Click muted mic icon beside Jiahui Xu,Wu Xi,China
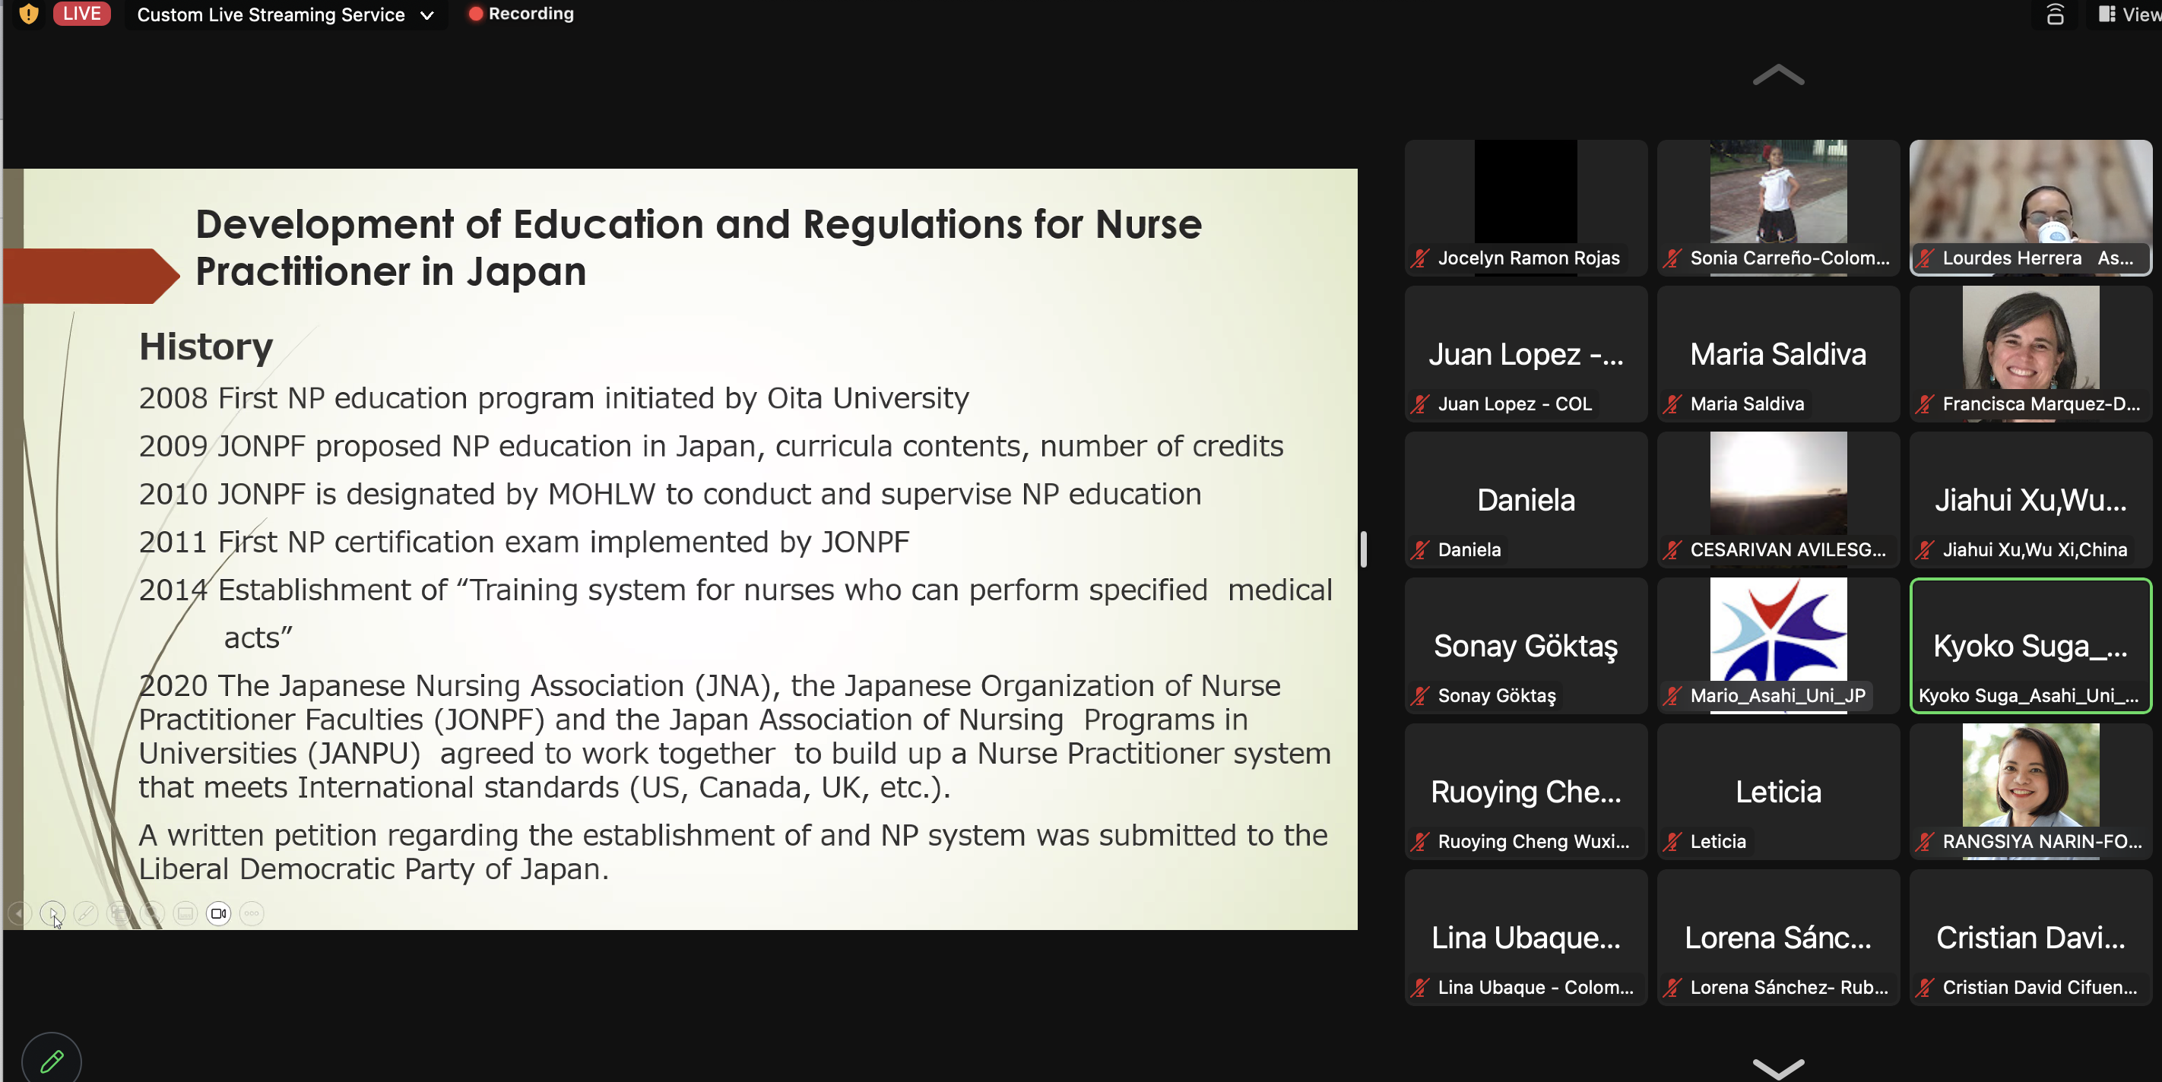The height and width of the screenshot is (1082, 2162). 1926,550
